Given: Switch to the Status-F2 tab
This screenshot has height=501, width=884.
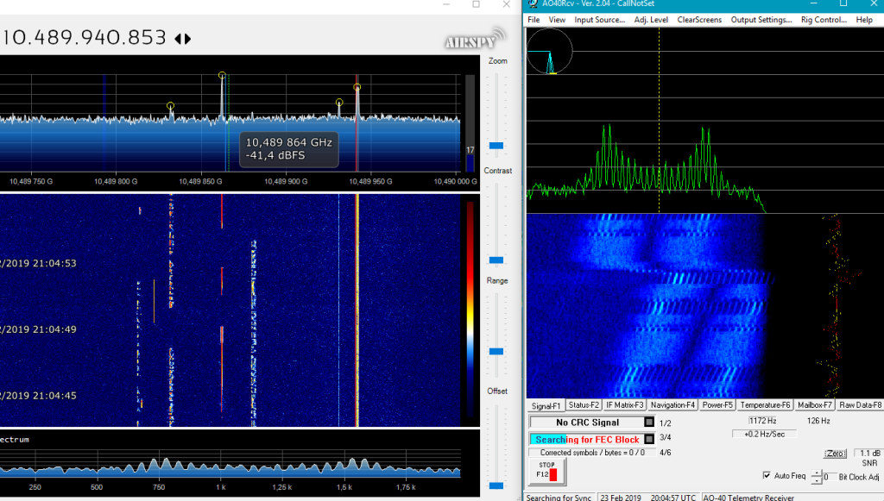Looking at the screenshot, I should pos(584,404).
